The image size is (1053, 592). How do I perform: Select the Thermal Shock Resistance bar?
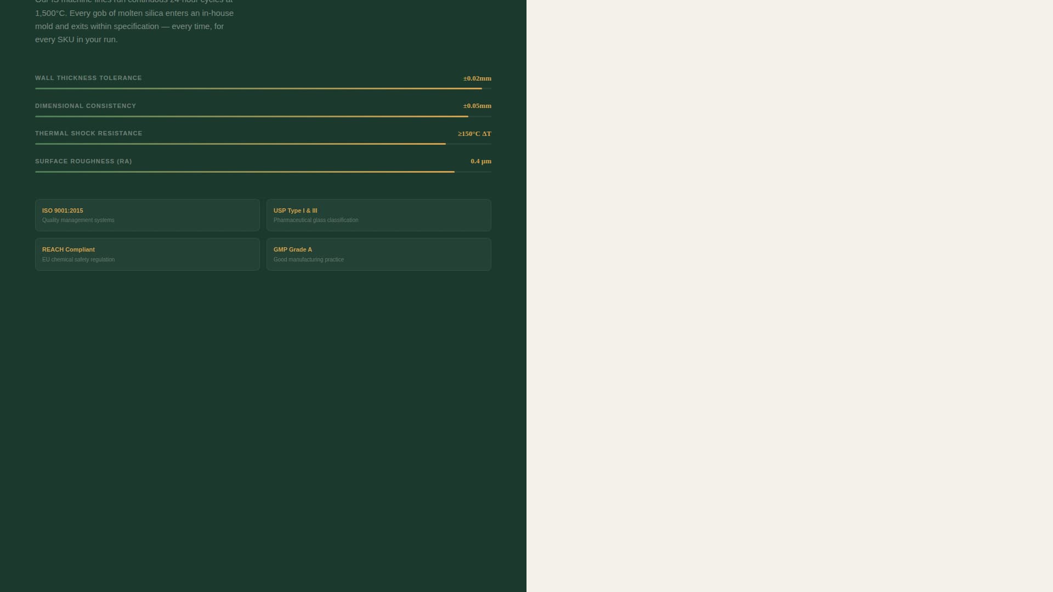263,144
